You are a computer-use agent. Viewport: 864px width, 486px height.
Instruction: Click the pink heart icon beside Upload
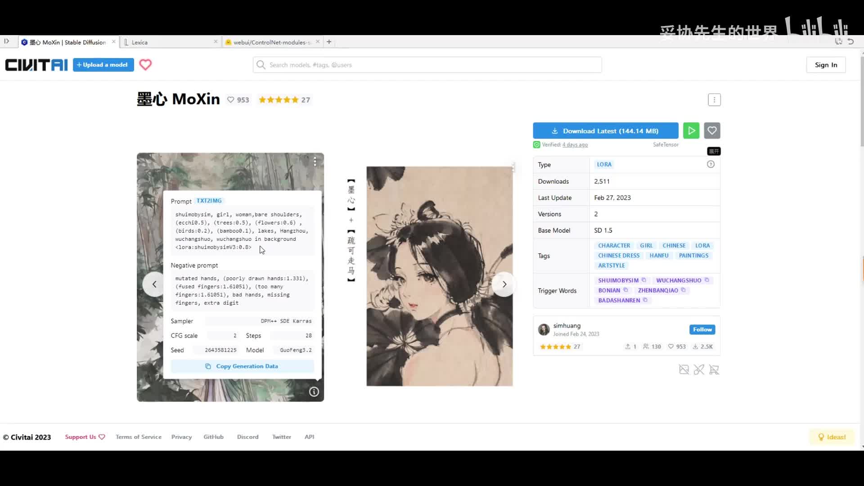[145, 65]
